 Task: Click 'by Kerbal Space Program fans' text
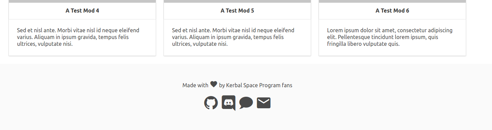coord(256,85)
